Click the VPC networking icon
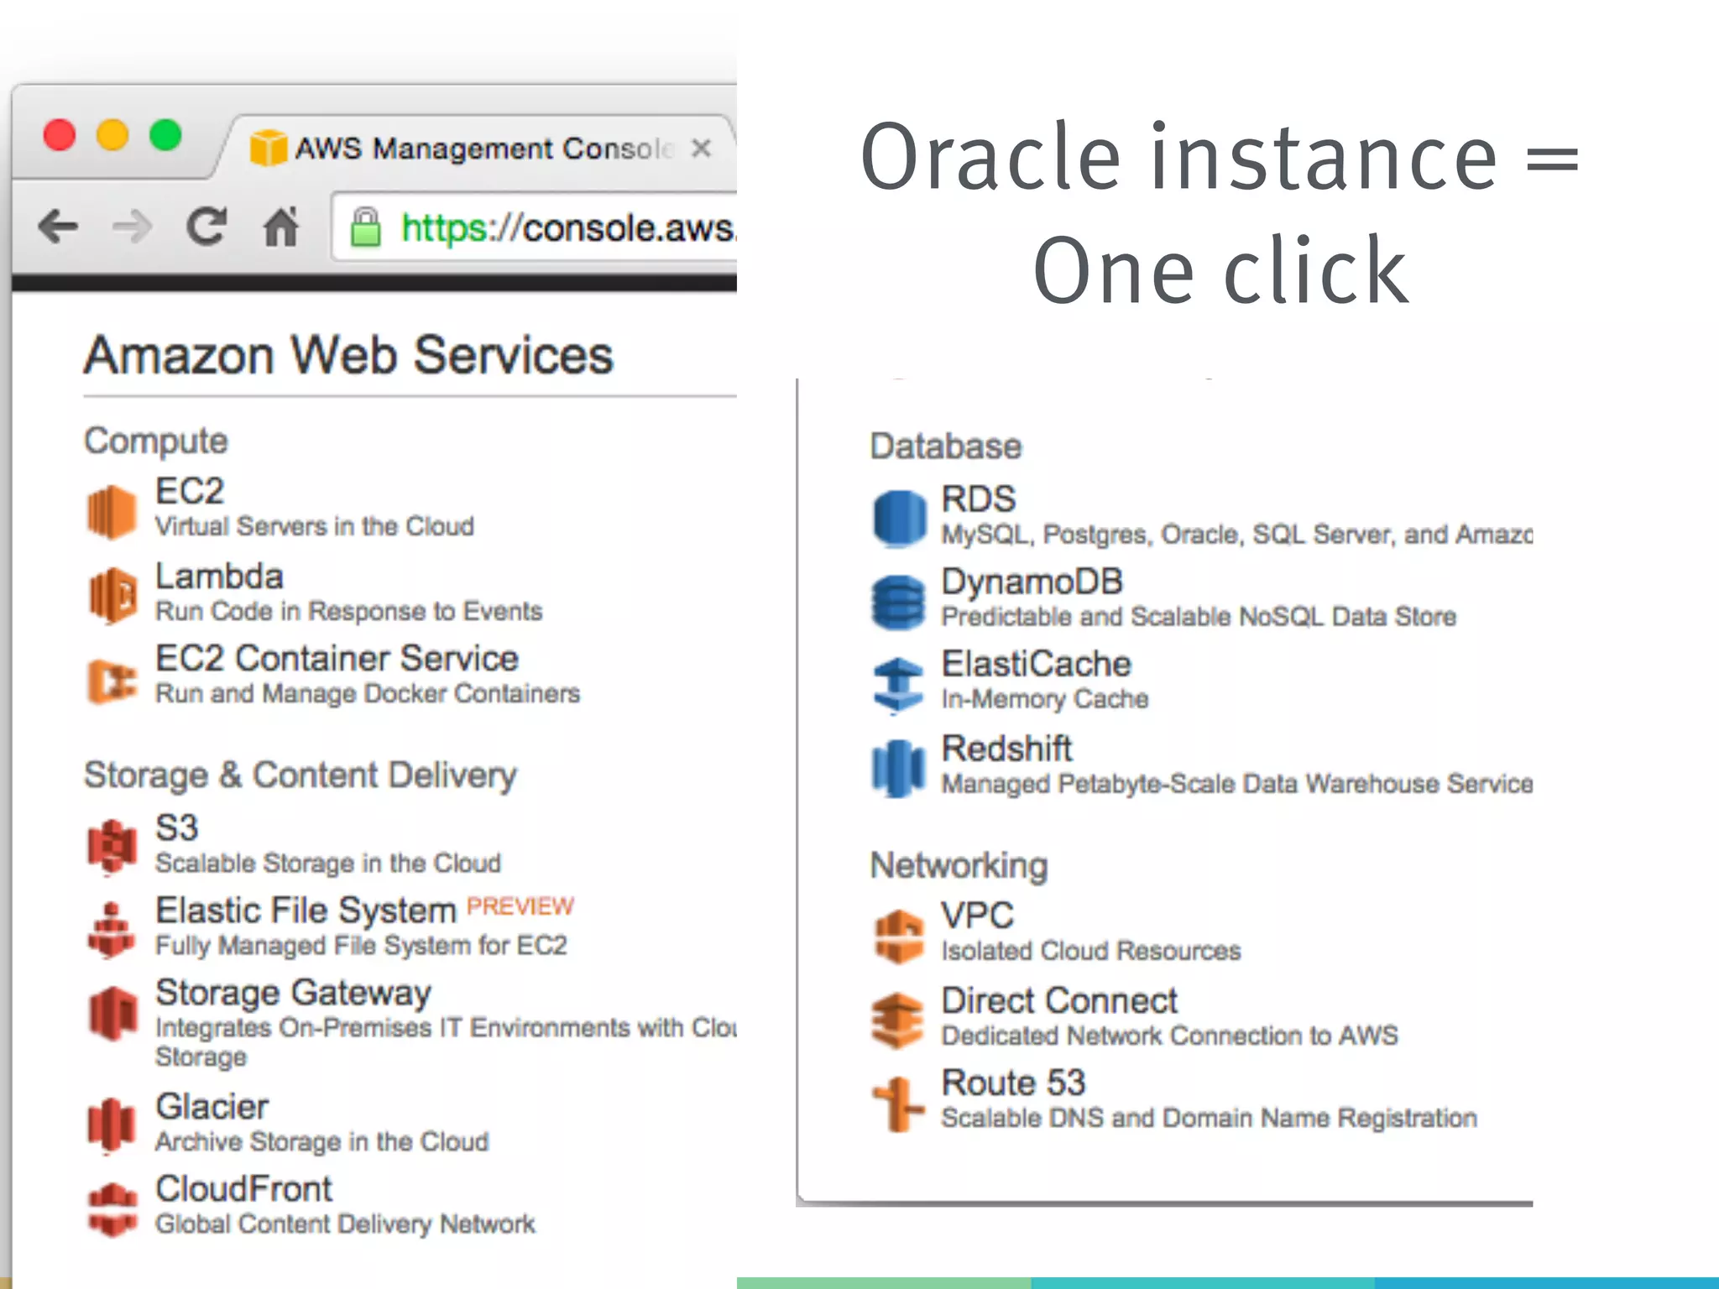The image size is (1719, 1289). click(898, 936)
